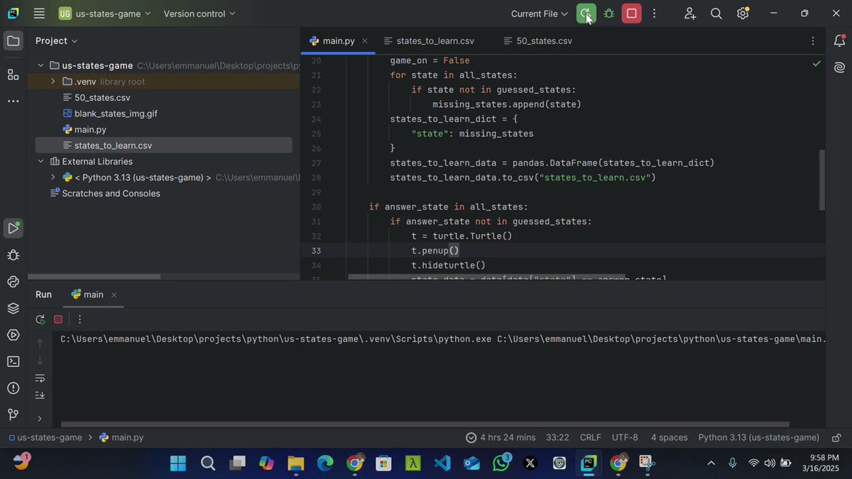Open the Git version control tool window

point(13,414)
